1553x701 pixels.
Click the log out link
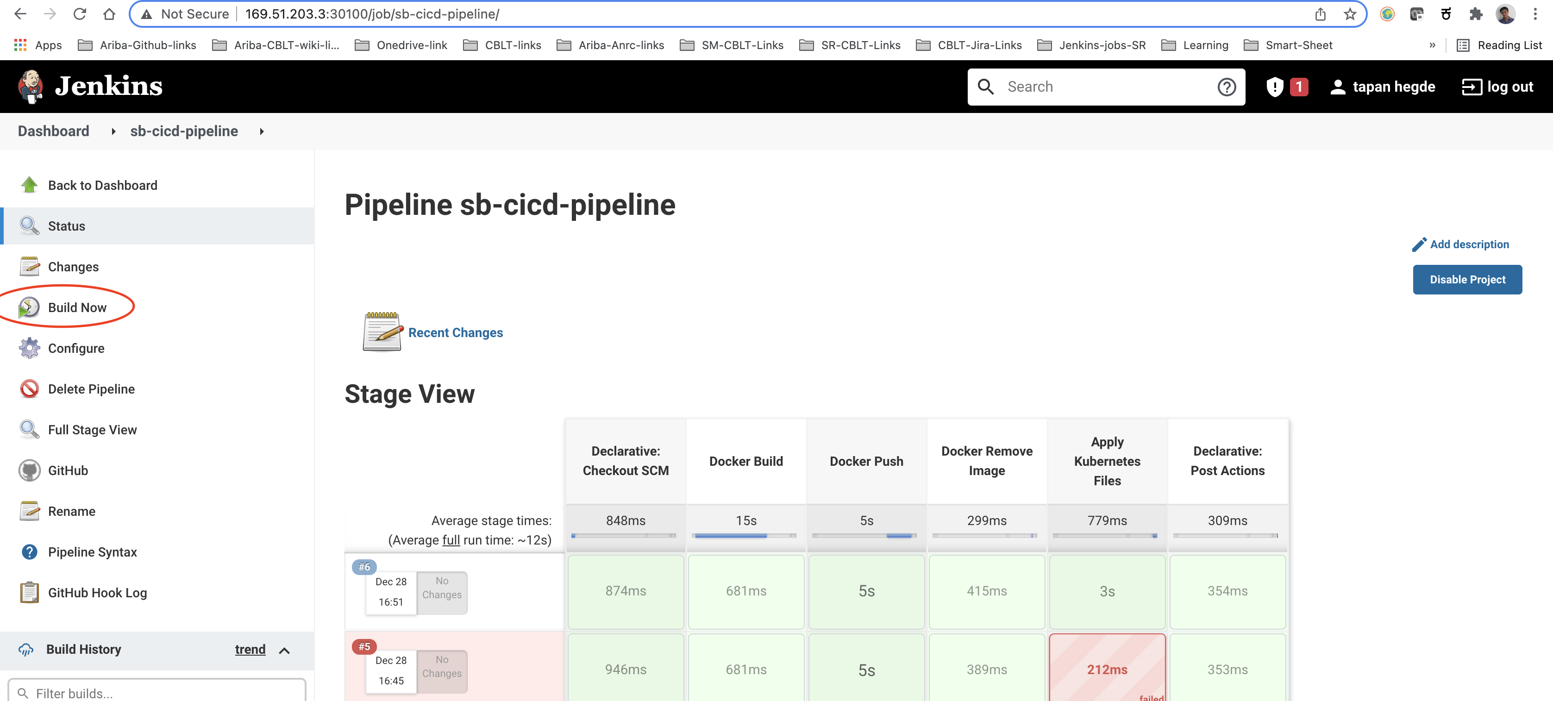(x=1497, y=87)
